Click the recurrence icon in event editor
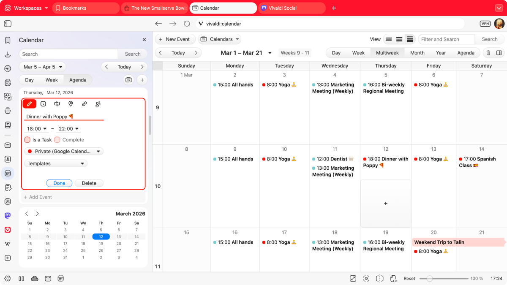Screen dimensions: 507x285 tap(57, 104)
